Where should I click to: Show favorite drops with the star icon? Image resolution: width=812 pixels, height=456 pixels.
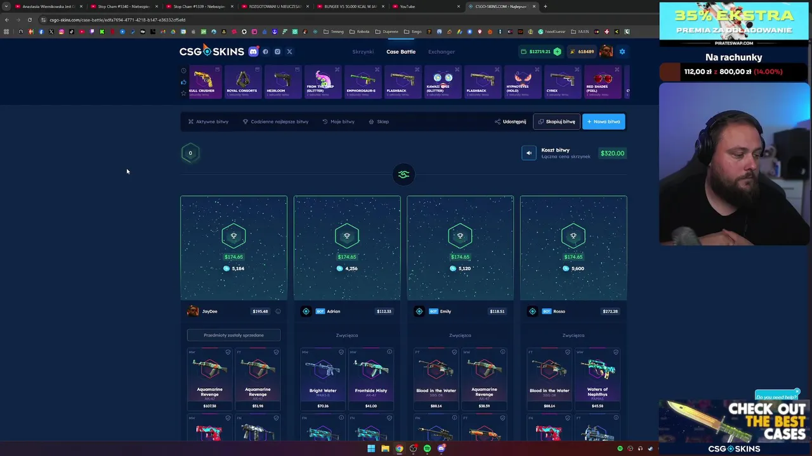[183, 93]
